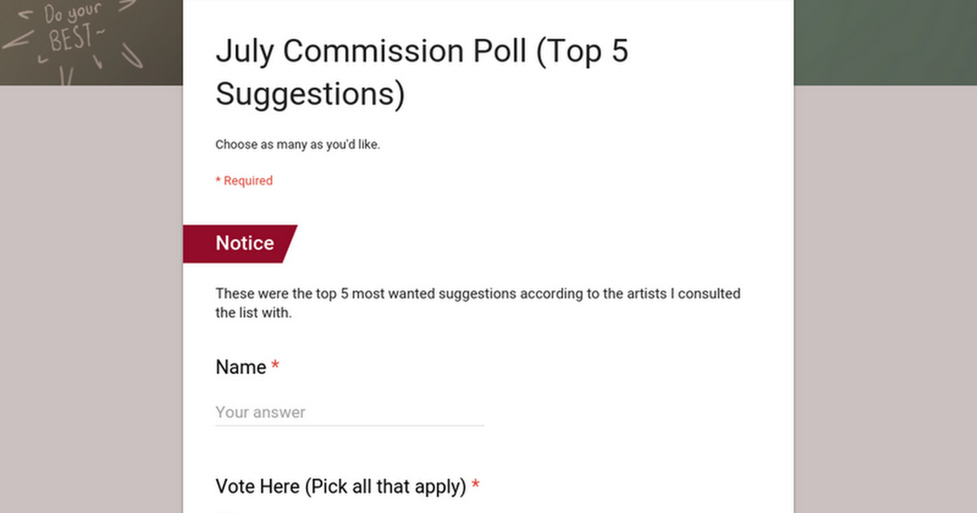Click the Name "Your answer" text field
The height and width of the screenshot is (513, 977).
pos(349,412)
